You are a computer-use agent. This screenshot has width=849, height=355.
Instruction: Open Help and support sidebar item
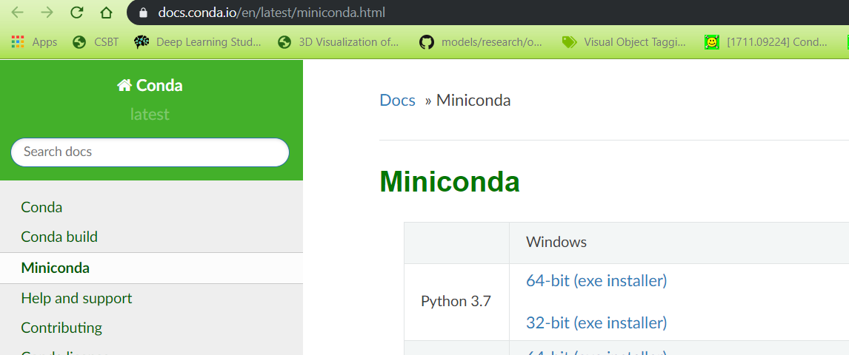[76, 298]
